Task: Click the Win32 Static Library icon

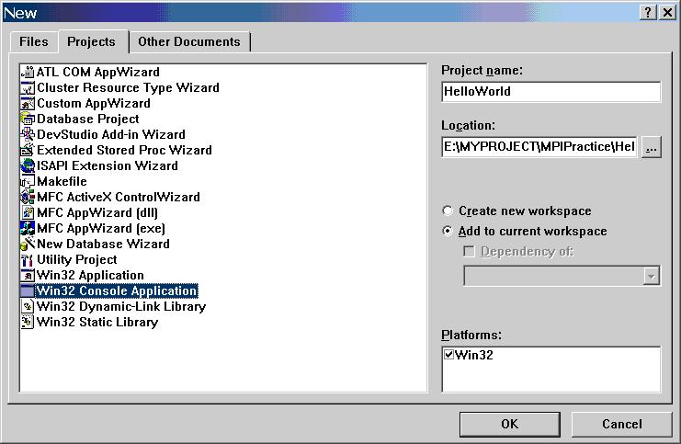Action: [x=28, y=323]
